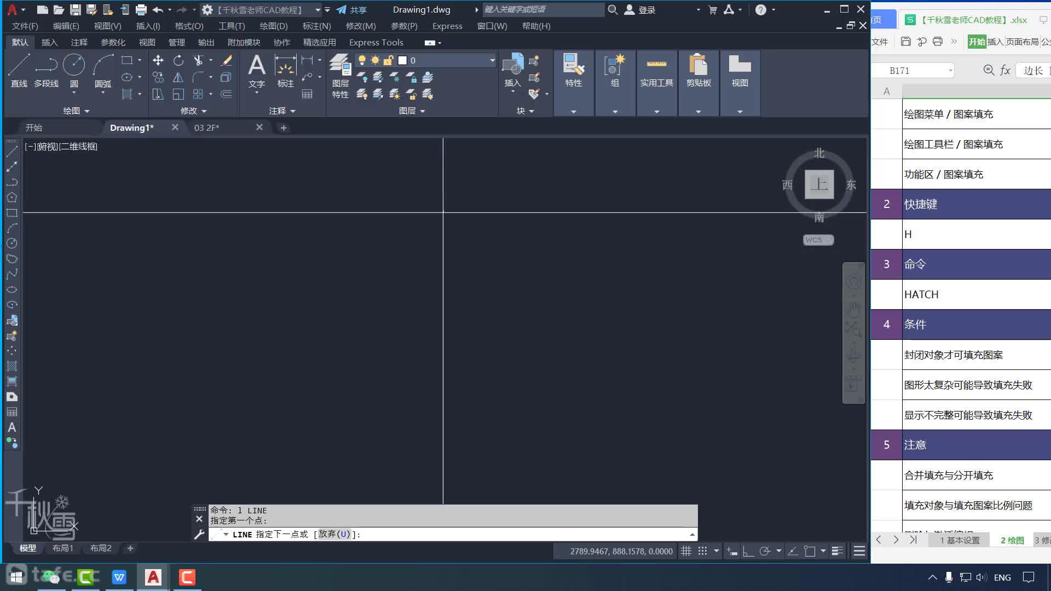Open 2 绘图 sheet tab in the spreadsheet window
This screenshot has height=591, width=1051.
tap(1012, 540)
